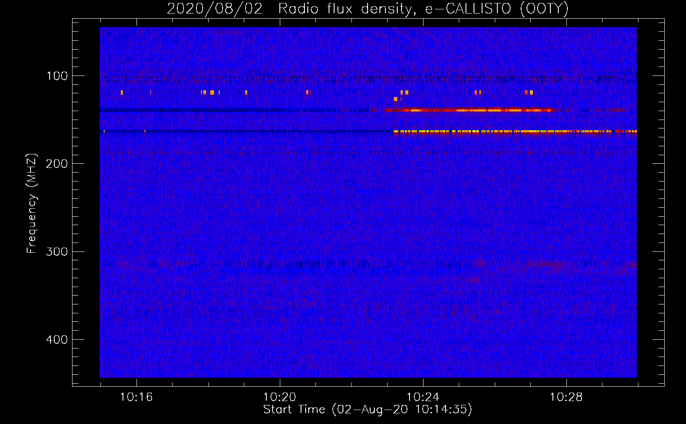
Task: Click the 10:24 time tick label
Action: [423, 397]
